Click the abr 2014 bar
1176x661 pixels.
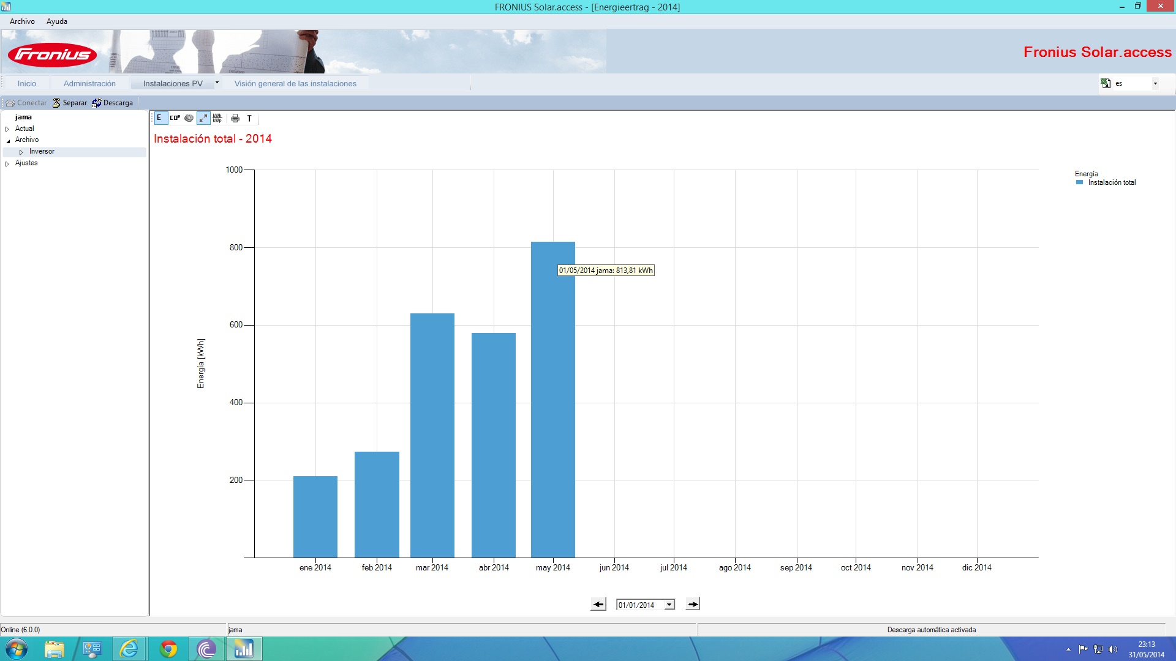click(494, 445)
